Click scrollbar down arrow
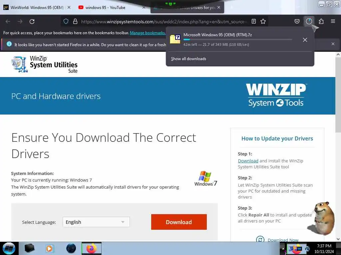Viewport: 341px width, 255px height. (x=338, y=239)
